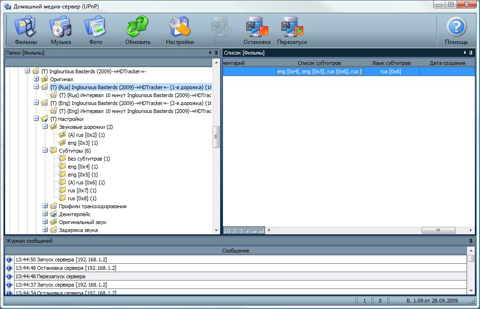Expand the Оригинал node
This screenshot has width=480, height=309.
point(36,79)
